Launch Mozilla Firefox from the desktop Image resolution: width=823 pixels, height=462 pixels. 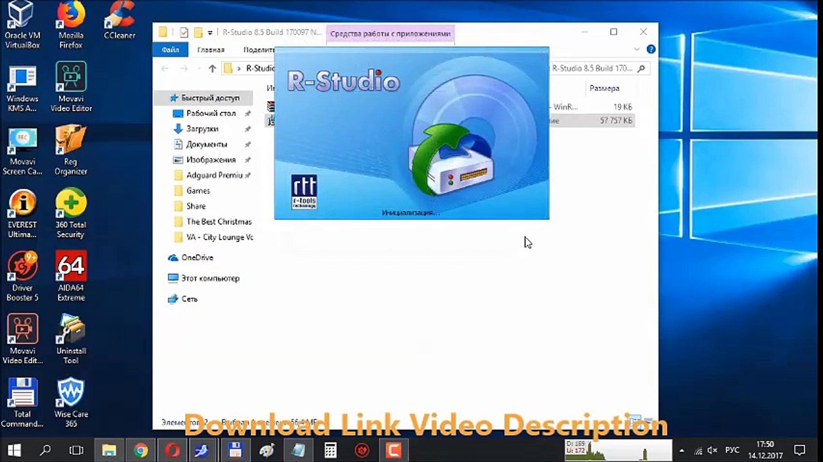pos(71,26)
